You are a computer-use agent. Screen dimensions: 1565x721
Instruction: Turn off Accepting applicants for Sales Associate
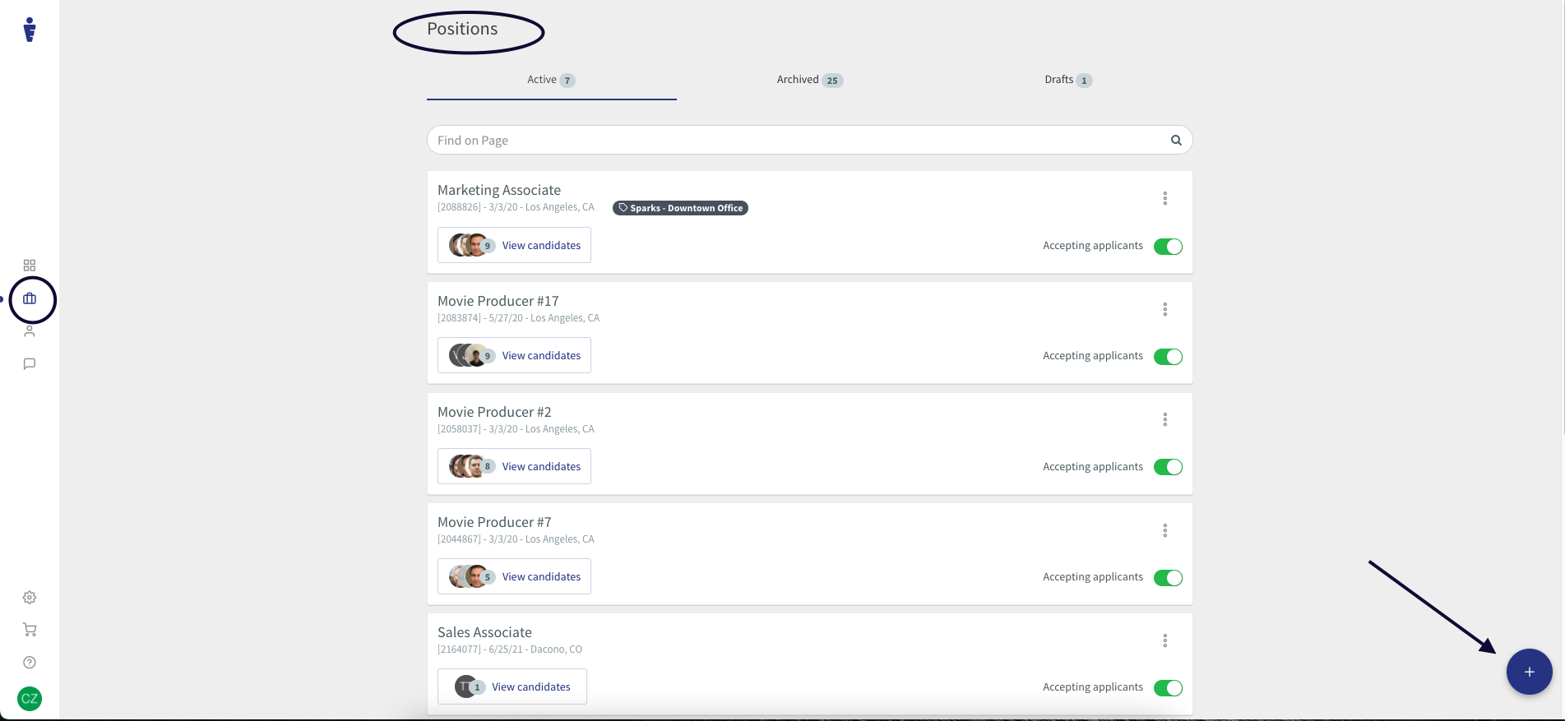(1168, 688)
